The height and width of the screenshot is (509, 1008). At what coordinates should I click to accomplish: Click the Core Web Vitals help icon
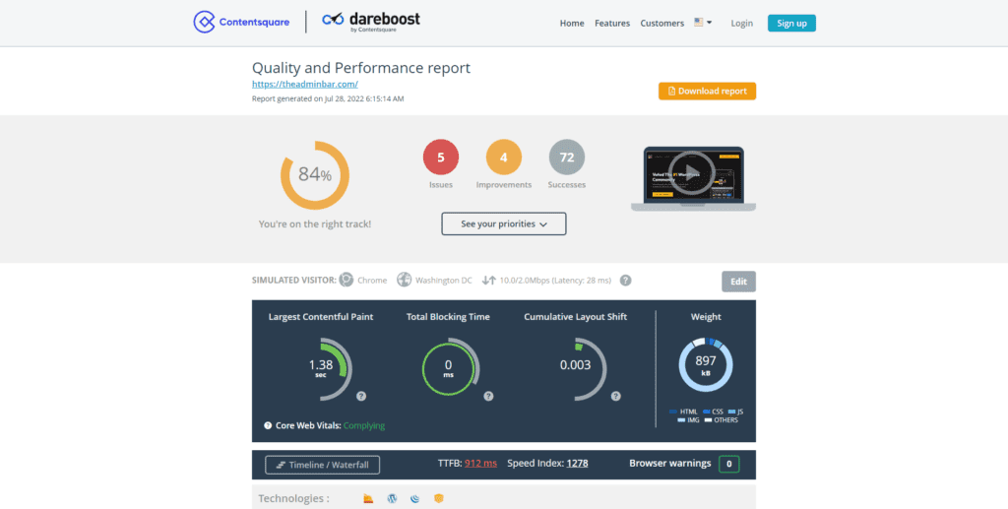[268, 425]
